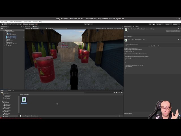Click Search by Label icon in Project
This screenshot has height=136, width=181.
tap(117, 93)
